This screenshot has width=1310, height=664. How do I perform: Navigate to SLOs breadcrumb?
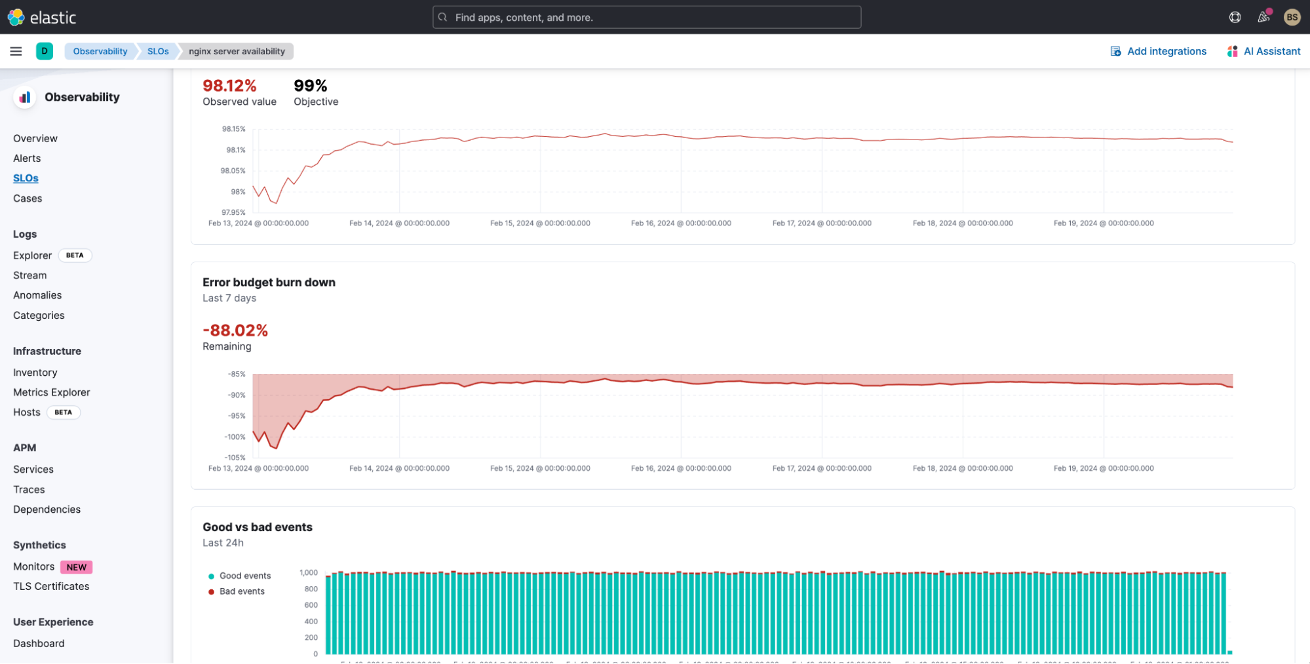click(158, 51)
